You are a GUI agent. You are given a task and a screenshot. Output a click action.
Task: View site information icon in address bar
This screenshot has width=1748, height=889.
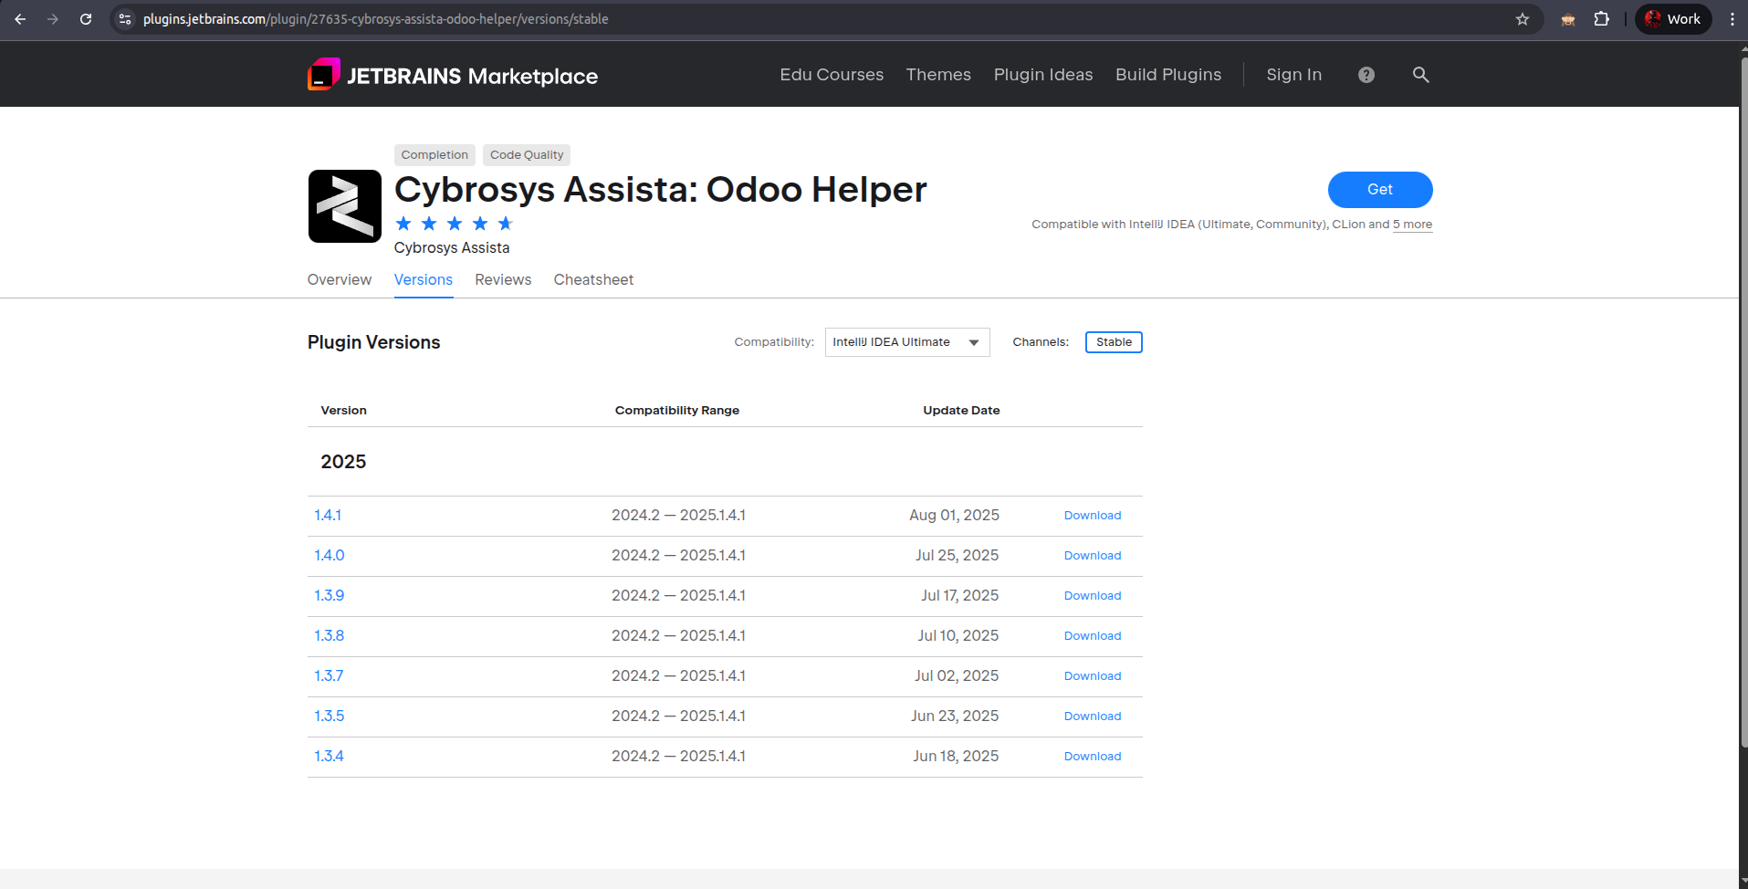(125, 19)
